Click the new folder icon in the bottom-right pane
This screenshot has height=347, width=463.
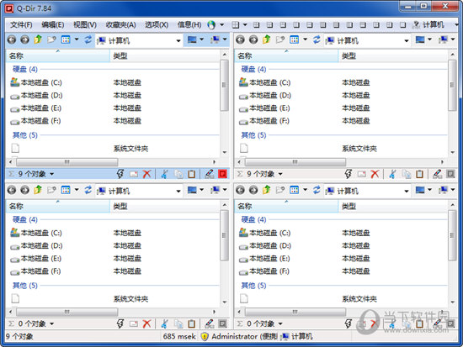pyautogui.click(x=280, y=190)
